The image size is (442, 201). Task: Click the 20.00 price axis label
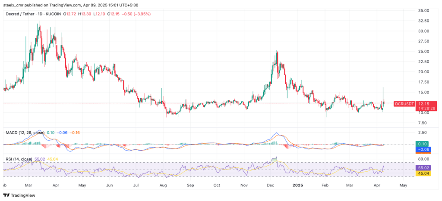click(424, 72)
